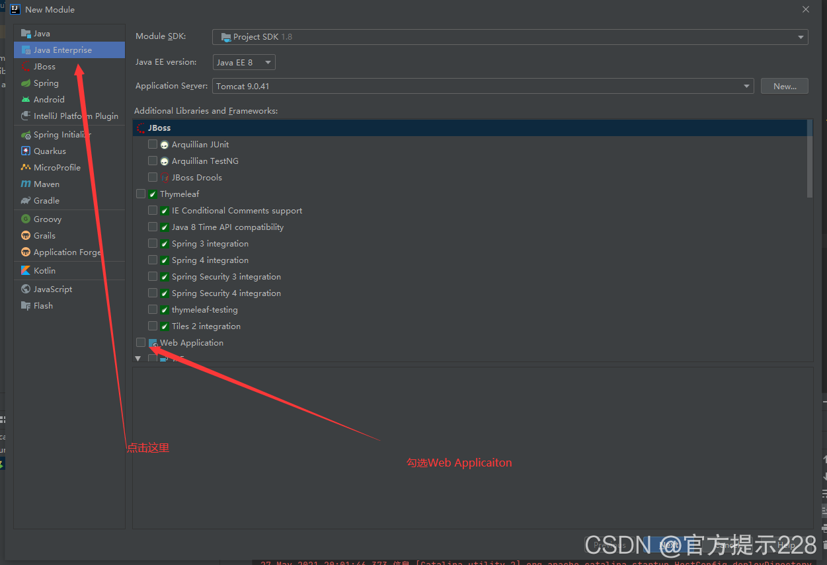This screenshot has height=565, width=827.
Task: Check Spring Security 4 integration
Action: [x=153, y=293]
